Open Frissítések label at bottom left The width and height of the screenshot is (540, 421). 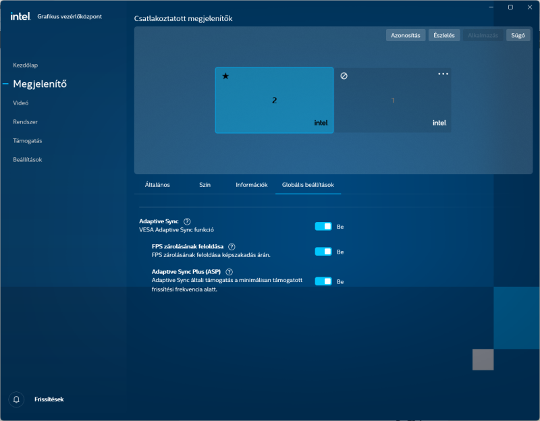[49, 399]
